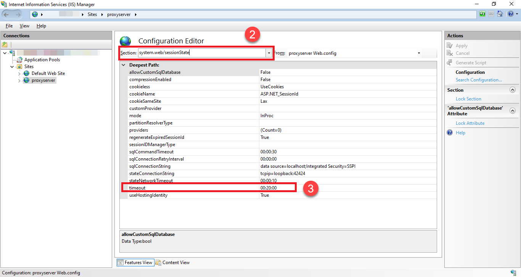Select the proxyserver site globe icon
Screen dimensions: 521x277
(x=26, y=81)
